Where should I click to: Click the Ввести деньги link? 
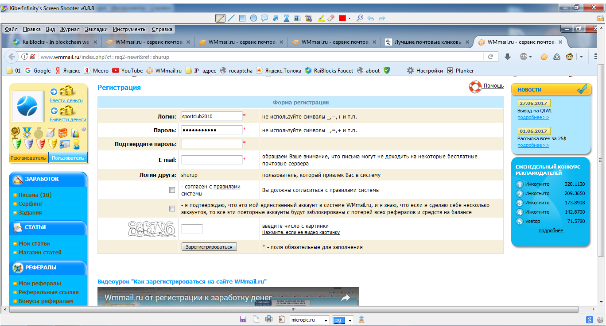tap(66, 100)
